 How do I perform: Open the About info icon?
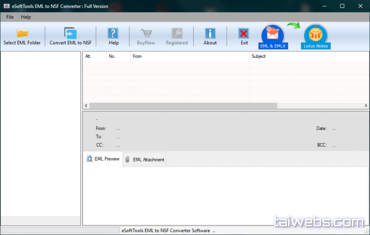click(x=210, y=33)
